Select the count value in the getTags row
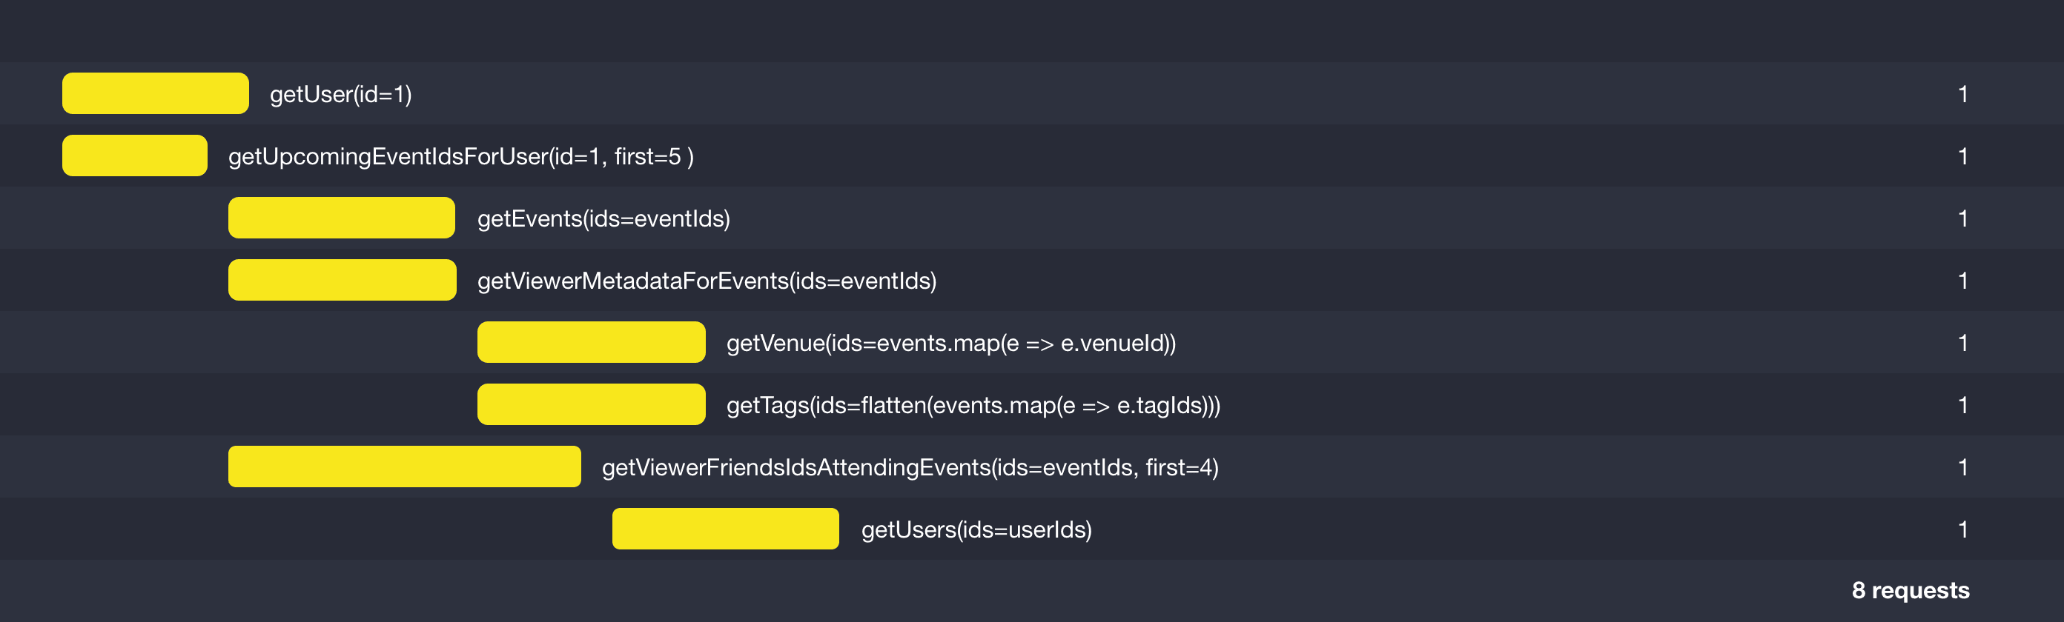The image size is (2064, 622). click(x=1963, y=405)
